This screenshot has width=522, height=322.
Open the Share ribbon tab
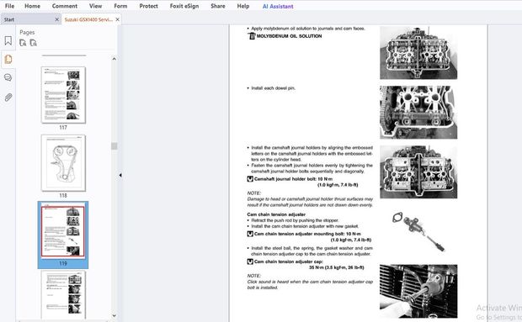click(x=218, y=6)
